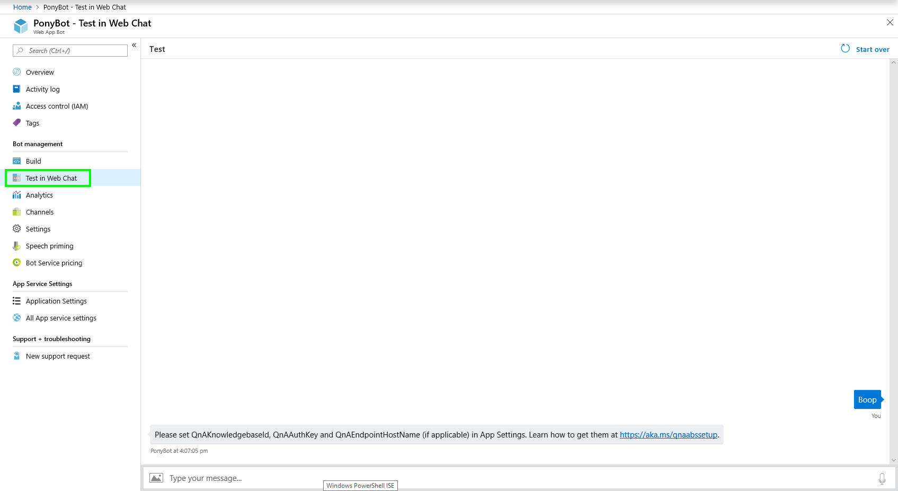Click the Type your message field

(x=519, y=478)
